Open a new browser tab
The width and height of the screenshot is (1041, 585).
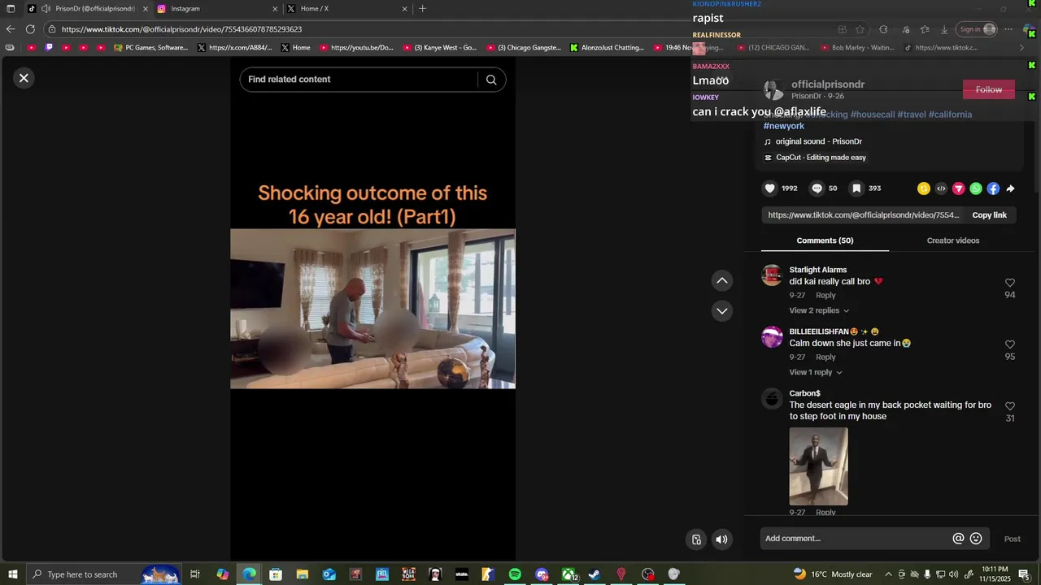(422, 9)
